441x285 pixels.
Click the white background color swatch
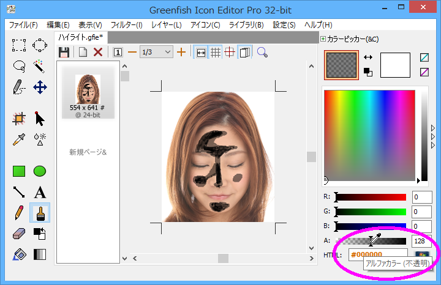click(x=395, y=65)
